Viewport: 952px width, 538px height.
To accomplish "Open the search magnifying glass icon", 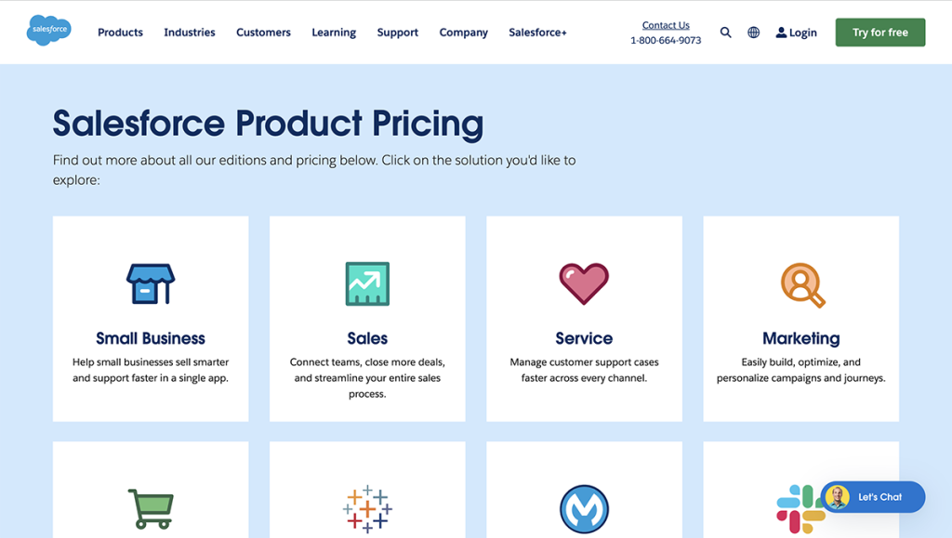I will coord(725,32).
